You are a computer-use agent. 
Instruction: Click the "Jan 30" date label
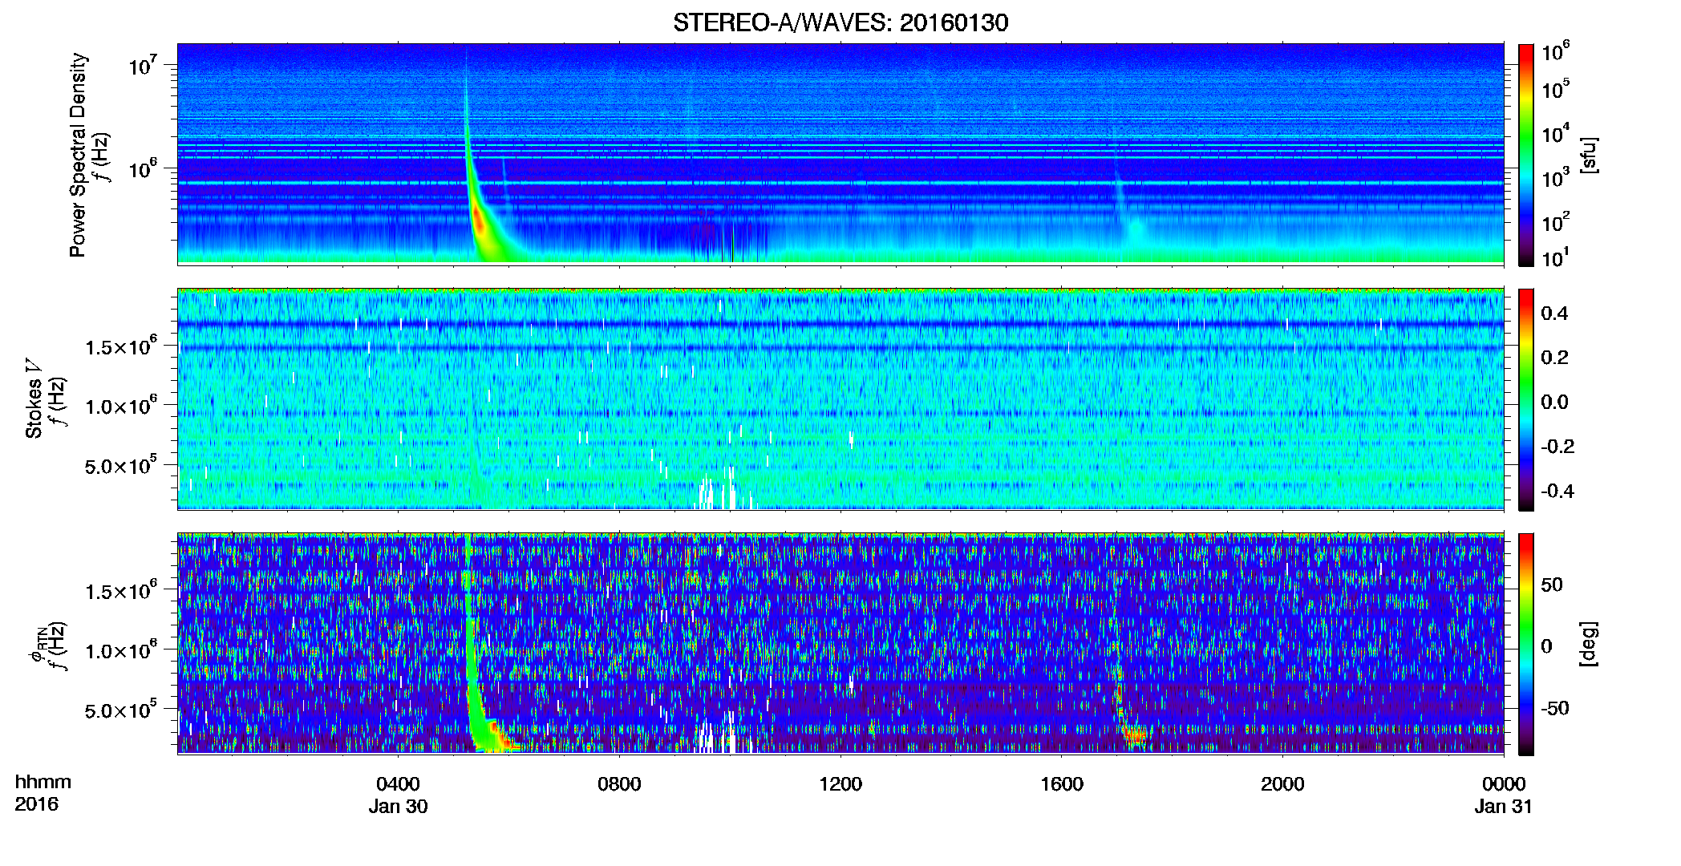399,806
